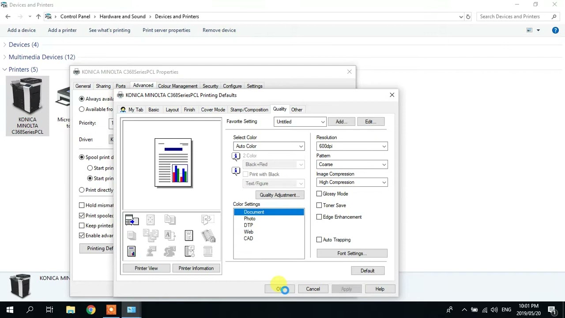Screen dimensions: 565x318
Task: Switch to the Stamp/Composition tab
Action: 249,110
